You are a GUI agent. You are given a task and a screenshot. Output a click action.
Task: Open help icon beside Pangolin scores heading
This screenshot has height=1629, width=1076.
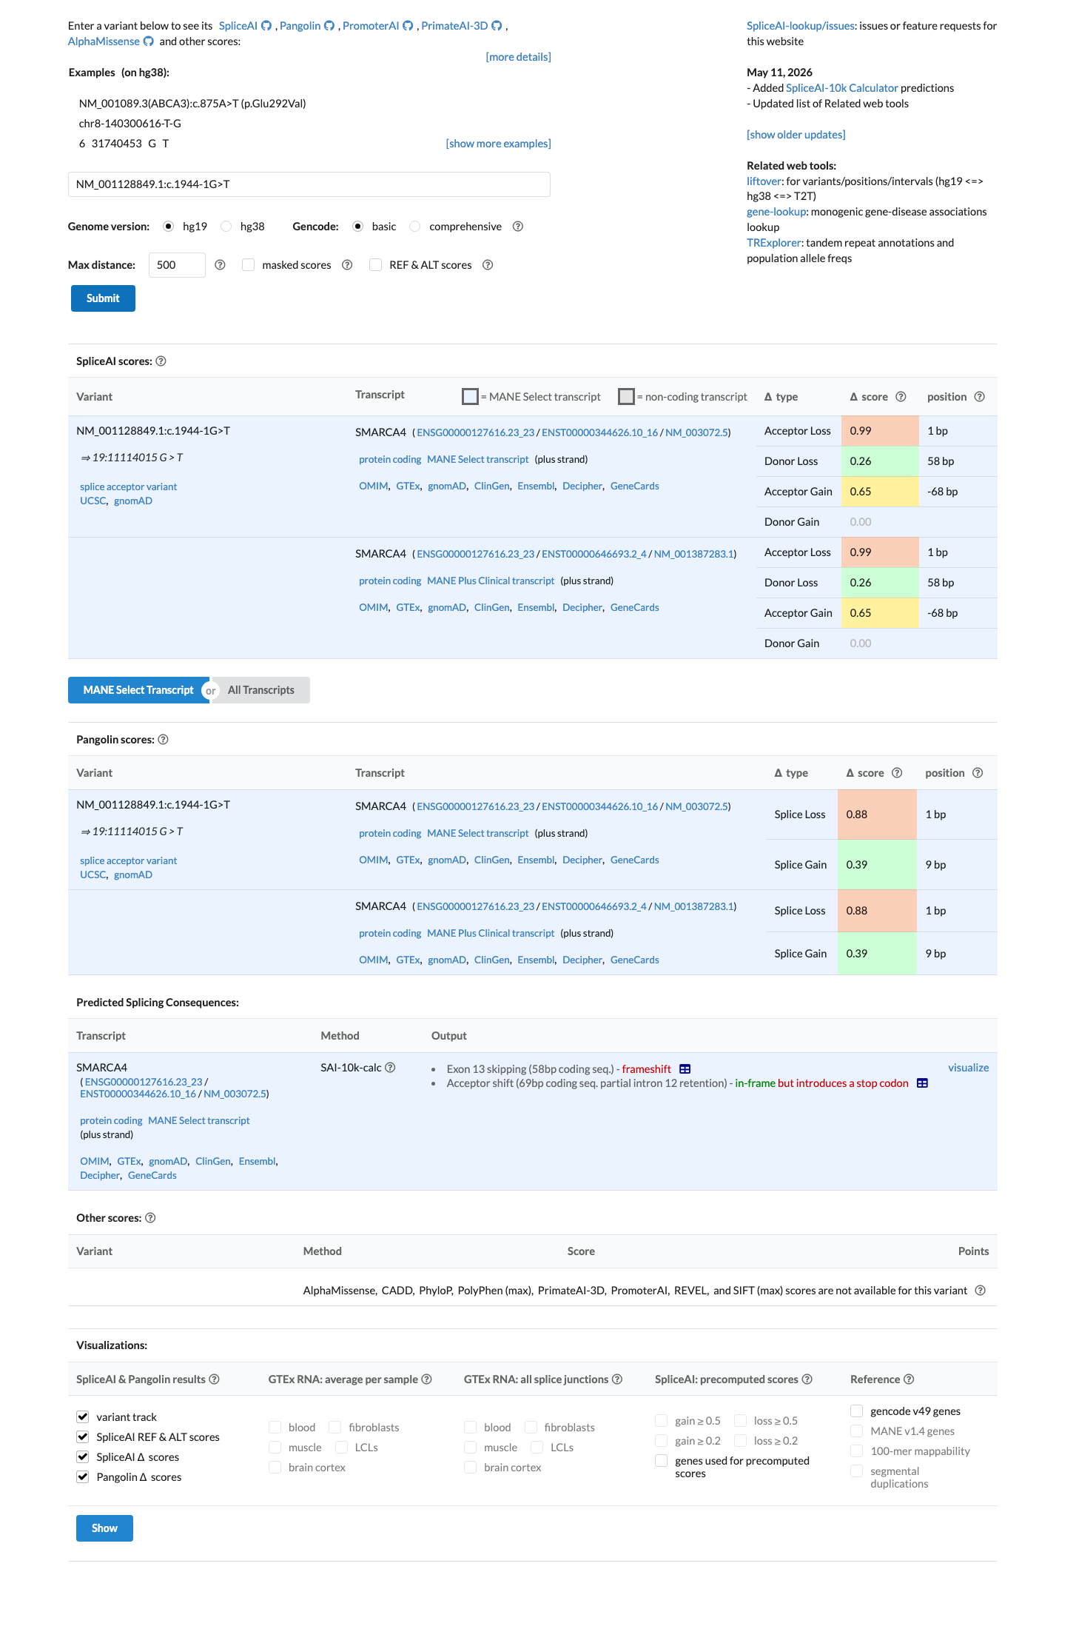click(164, 740)
